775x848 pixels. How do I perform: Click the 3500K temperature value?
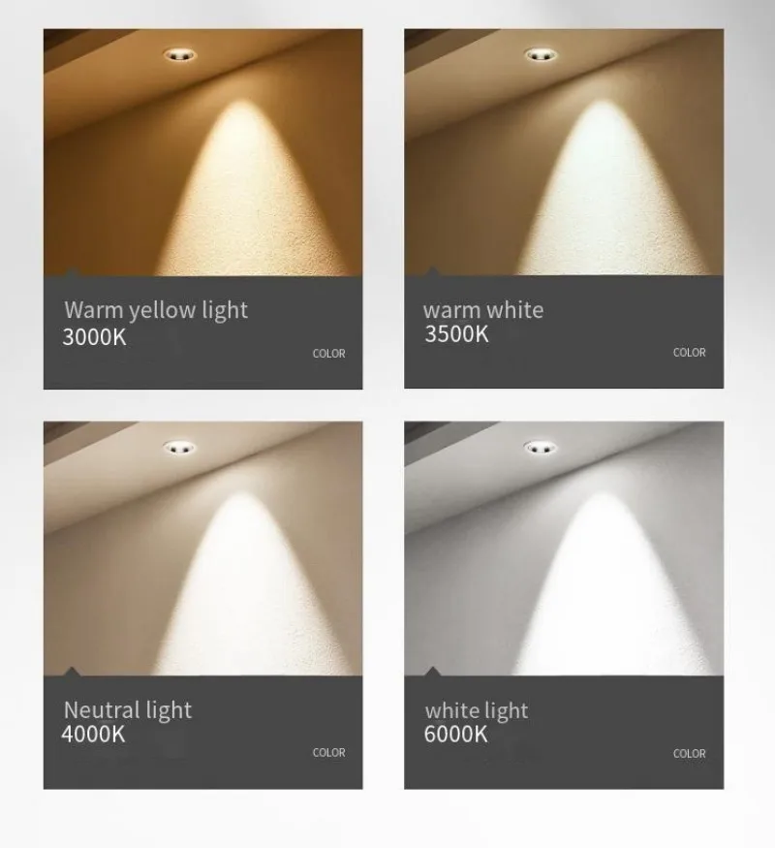[456, 333]
